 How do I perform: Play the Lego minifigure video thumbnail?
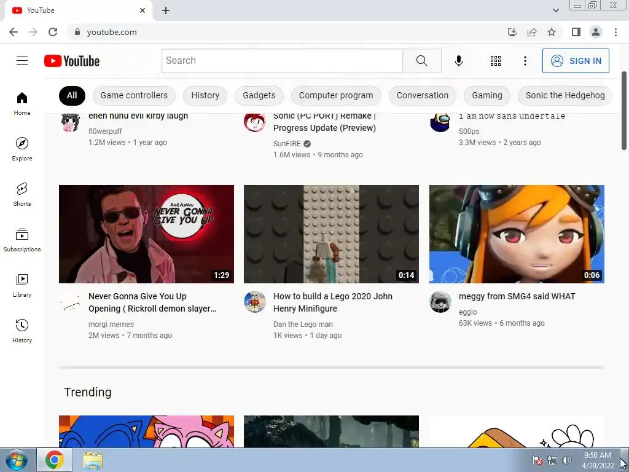pos(331,234)
